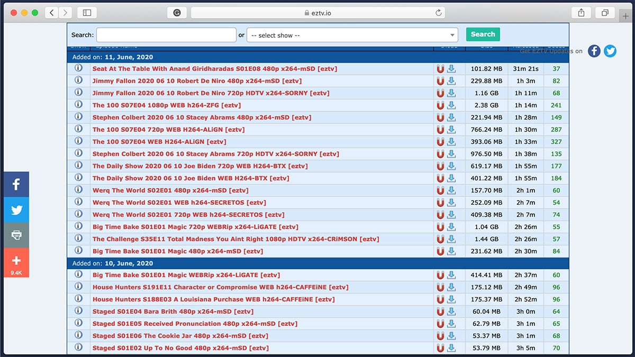Open the magnet link for Staged S01E06 The Cookie Jar
This screenshot has width=635, height=357.
(440, 336)
